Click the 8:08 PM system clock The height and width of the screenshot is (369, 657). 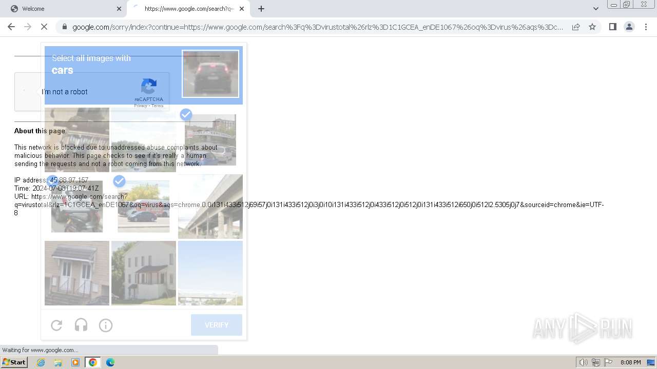coord(630,362)
